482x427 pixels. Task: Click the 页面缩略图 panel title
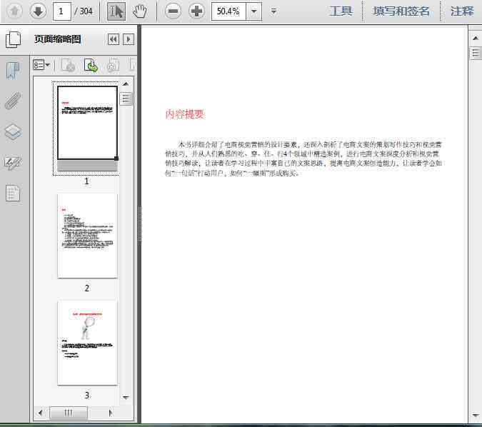click(58, 39)
